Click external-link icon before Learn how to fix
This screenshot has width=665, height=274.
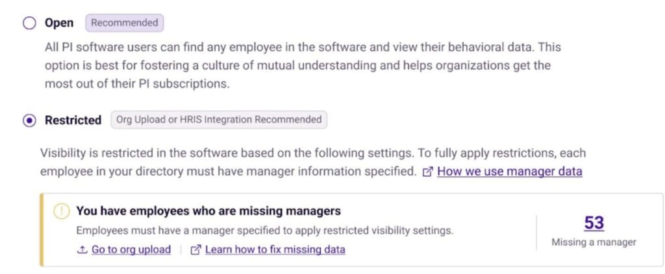pyautogui.click(x=195, y=249)
